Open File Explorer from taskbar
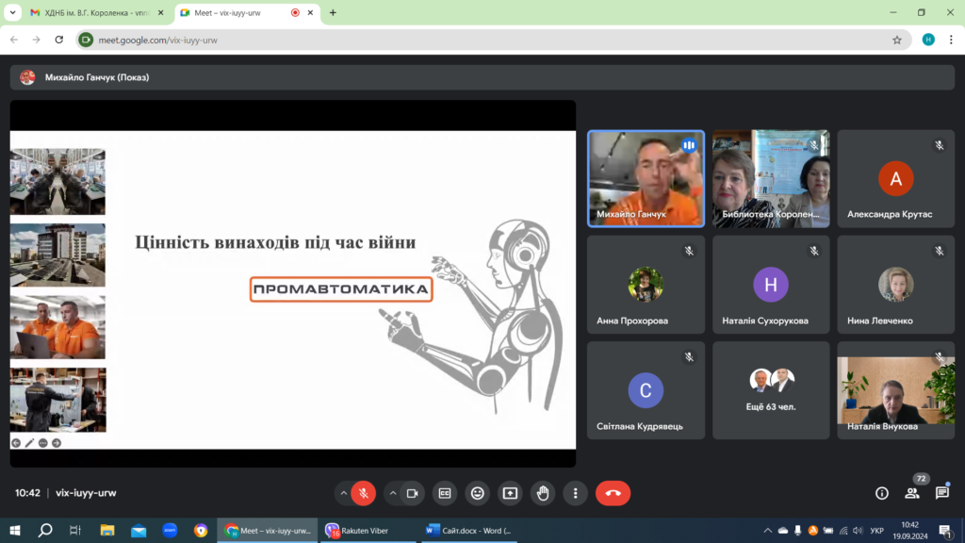 click(x=107, y=530)
